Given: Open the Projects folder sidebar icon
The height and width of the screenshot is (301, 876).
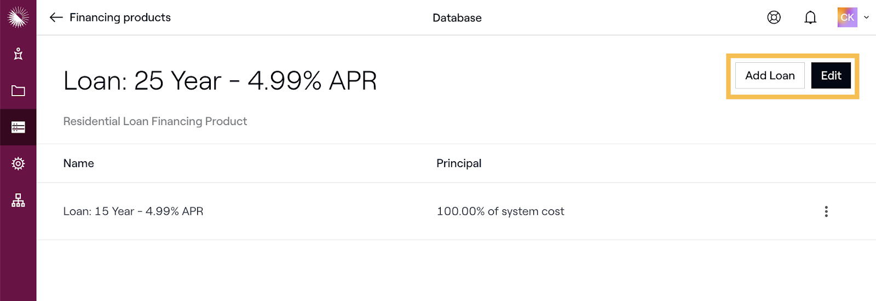Looking at the screenshot, I should click(18, 91).
